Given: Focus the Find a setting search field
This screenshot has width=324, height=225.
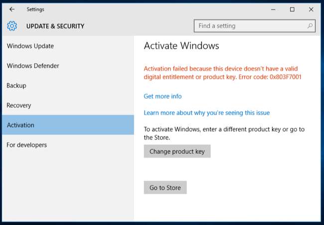Looking at the screenshot, I should pos(249,26).
